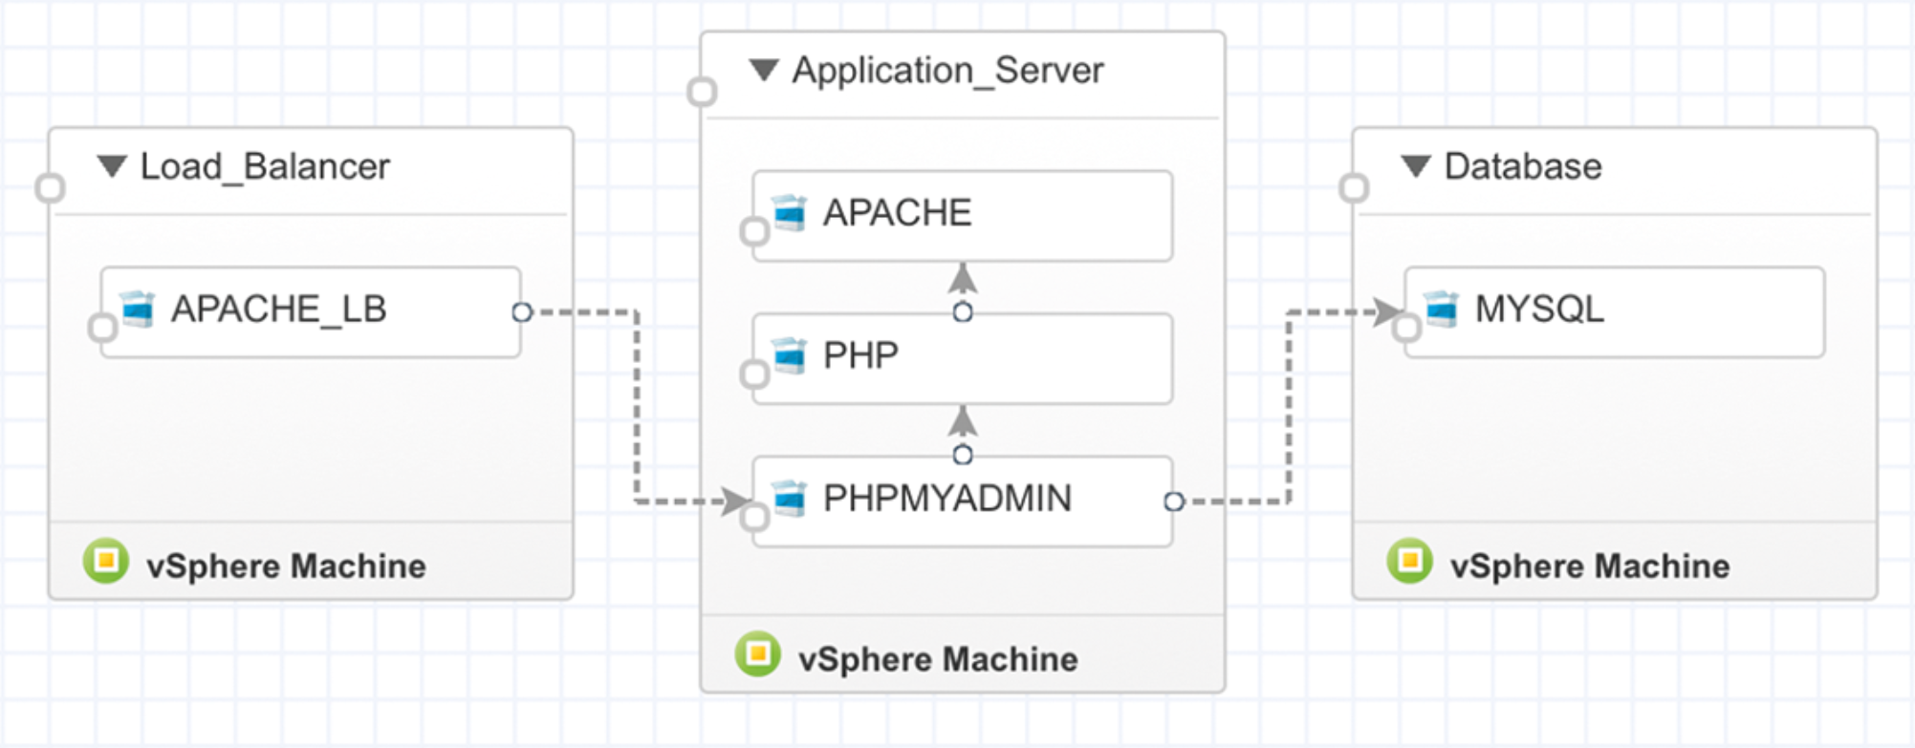Screen dimensions: 1915x748
Task: Click the PHPMYADMIN software component icon
Action: (790, 499)
